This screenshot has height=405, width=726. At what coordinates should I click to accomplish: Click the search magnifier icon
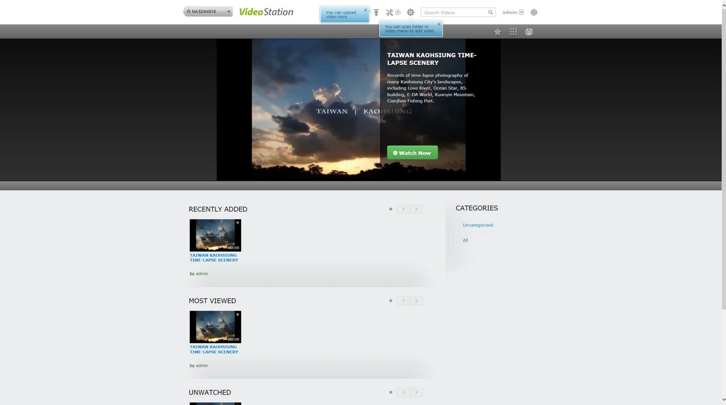click(x=491, y=12)
